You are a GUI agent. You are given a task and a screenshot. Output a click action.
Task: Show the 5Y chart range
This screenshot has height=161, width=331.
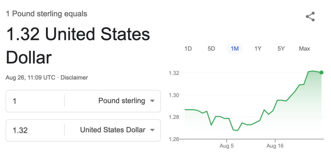point(281,49)
